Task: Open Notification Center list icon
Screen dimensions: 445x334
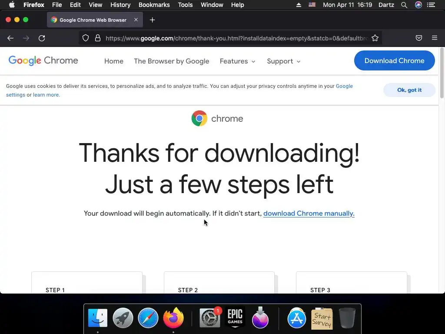Action: (x=431, y=5)
